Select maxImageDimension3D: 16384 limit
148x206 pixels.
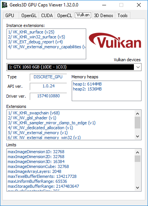coord(36,162)
